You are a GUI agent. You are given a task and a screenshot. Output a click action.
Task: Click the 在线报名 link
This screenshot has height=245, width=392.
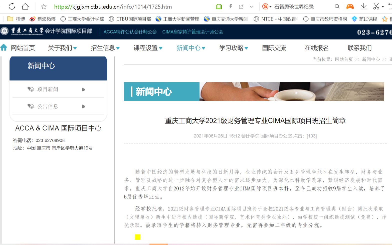[317, 48]
